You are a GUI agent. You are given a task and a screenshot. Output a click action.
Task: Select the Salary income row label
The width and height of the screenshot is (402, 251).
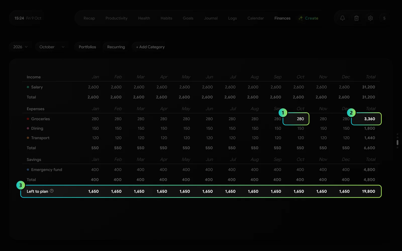pyautogui.click(x=37, y=87)
